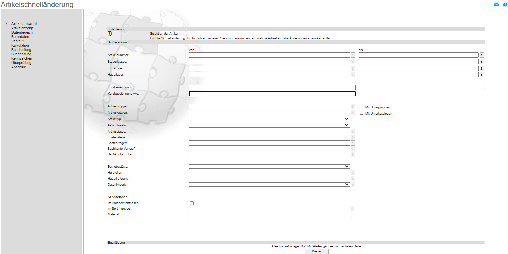The width and height of the screenshot is (508, 254).
Task: Select Kalkulation in the sidebar menu
Action: (20, 45)
